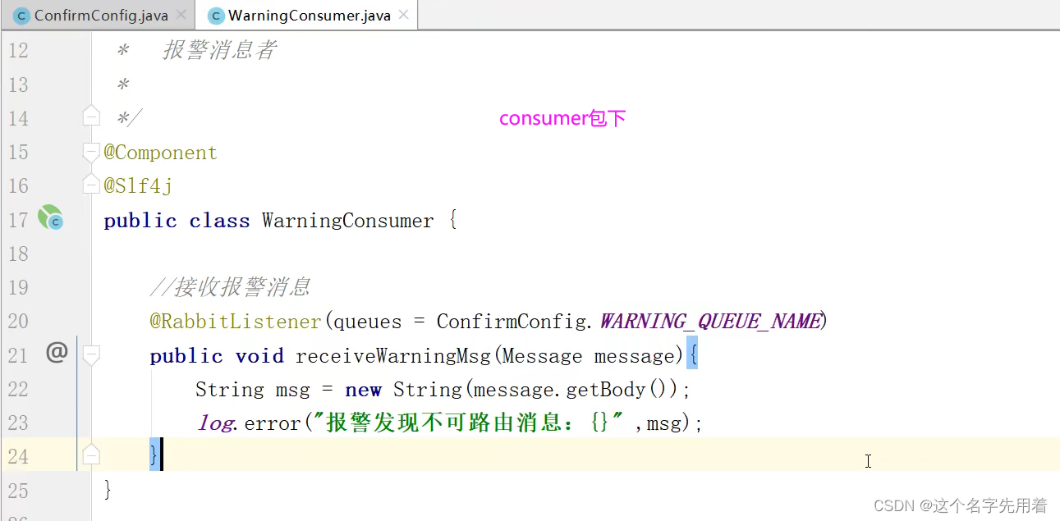Collapse the receiveWarningMsg method at line 21

coord(91,354)
